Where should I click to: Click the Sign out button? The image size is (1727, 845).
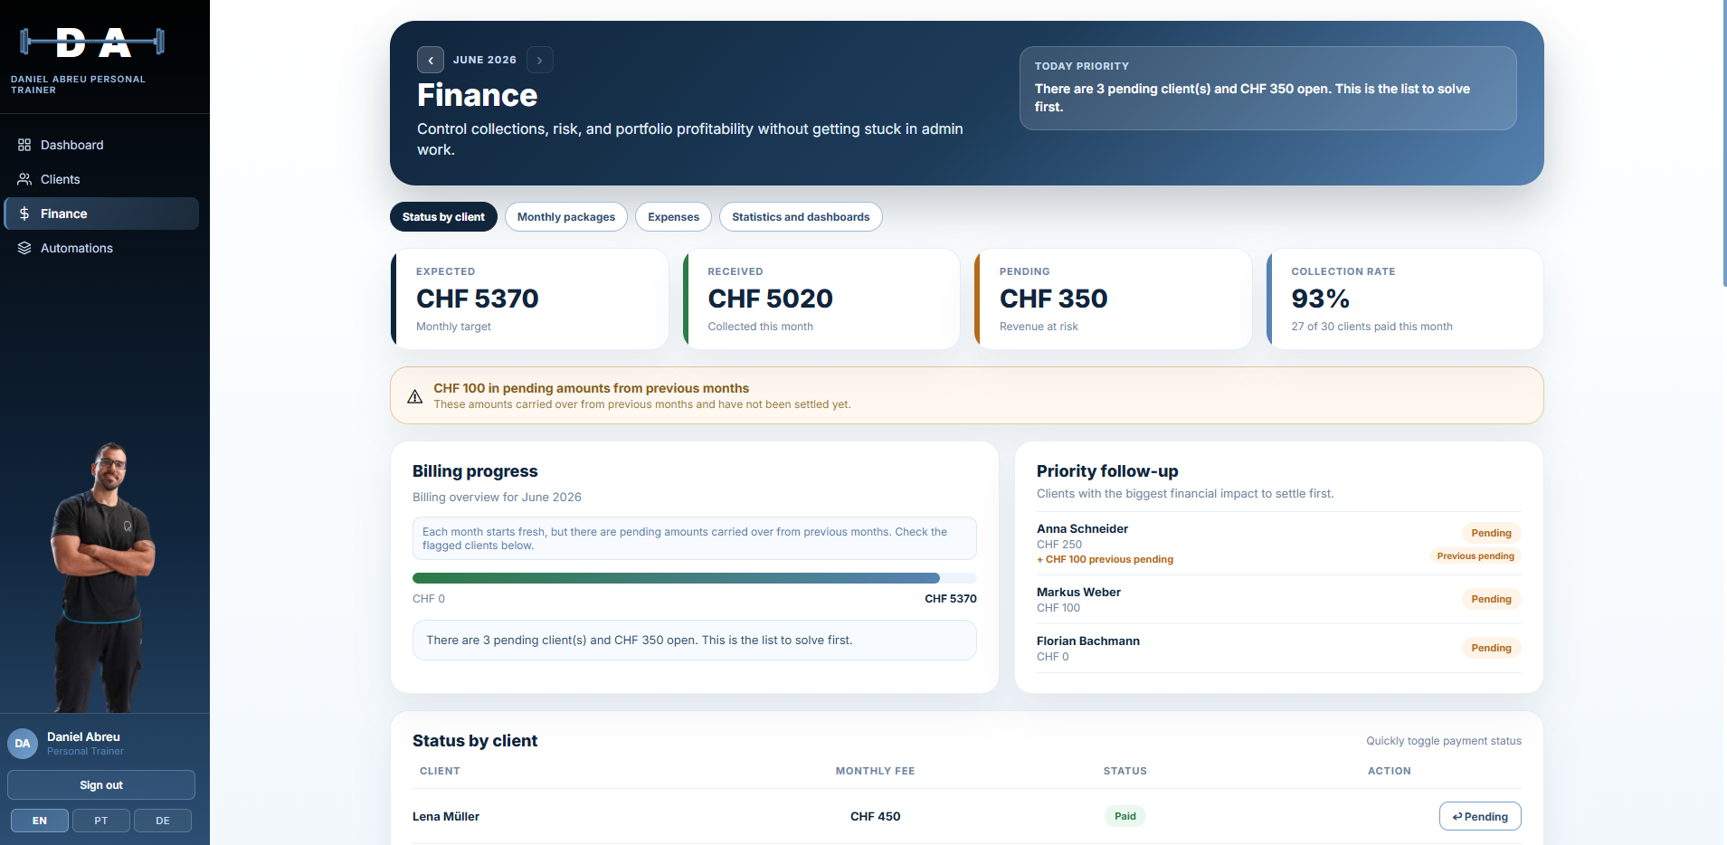click(x=101, y=785)
